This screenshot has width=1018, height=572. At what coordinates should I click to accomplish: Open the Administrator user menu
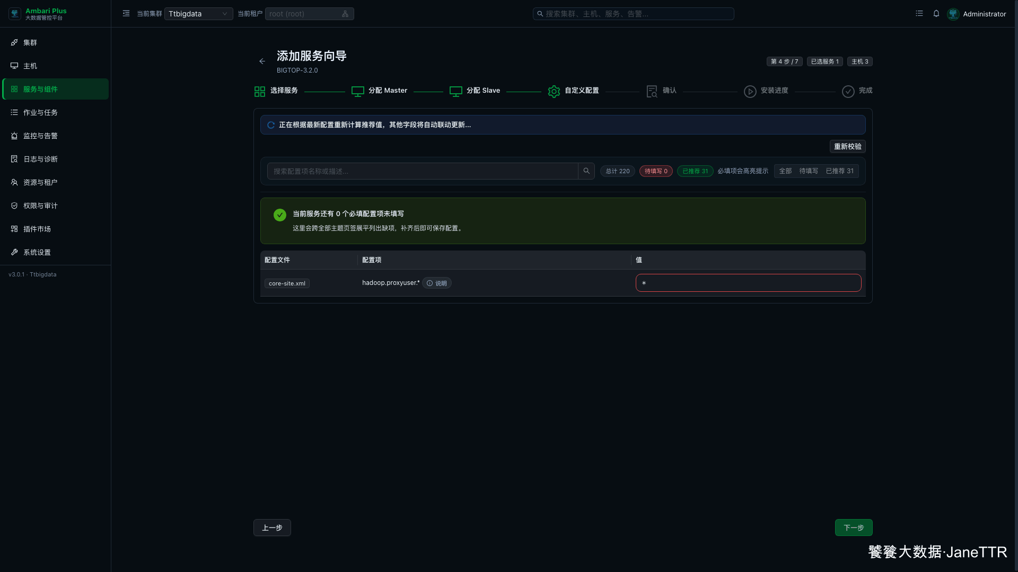984,14
